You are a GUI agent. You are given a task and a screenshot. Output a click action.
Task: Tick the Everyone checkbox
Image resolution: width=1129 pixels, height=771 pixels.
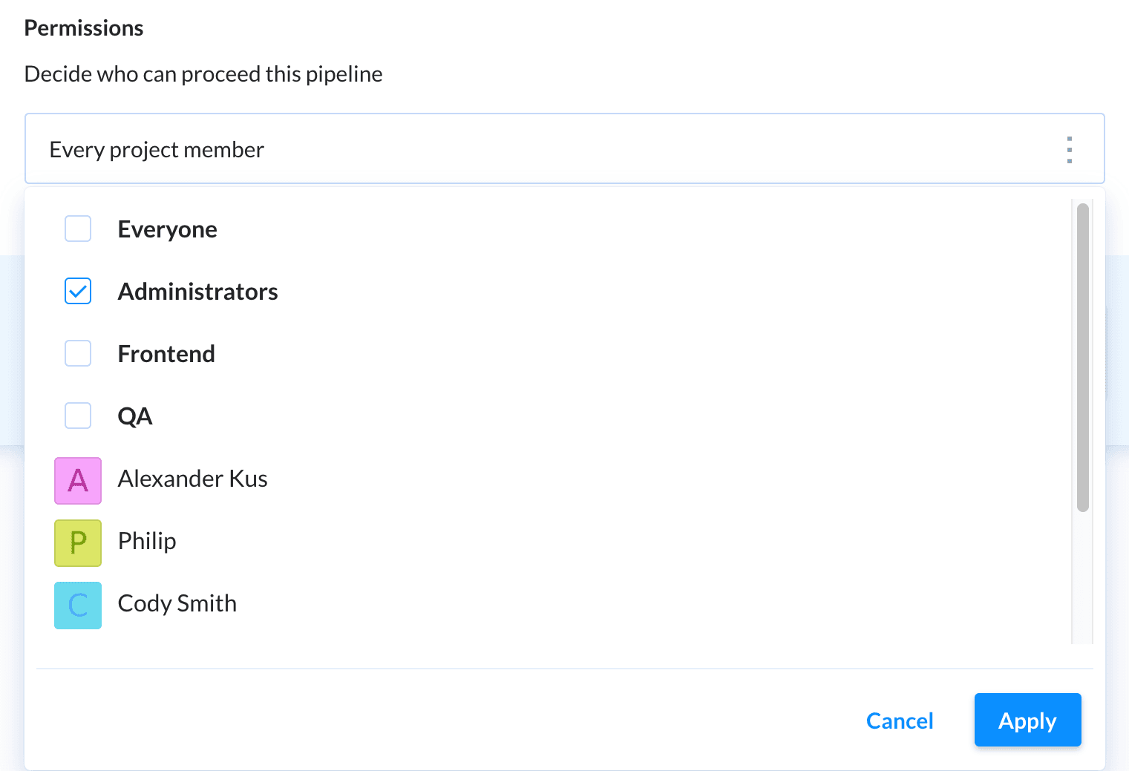click(78, 229)
